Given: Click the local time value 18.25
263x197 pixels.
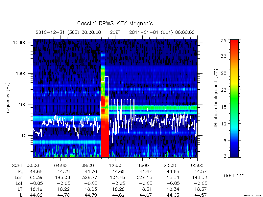Looking at the screenshot, I should pos(91,189).
